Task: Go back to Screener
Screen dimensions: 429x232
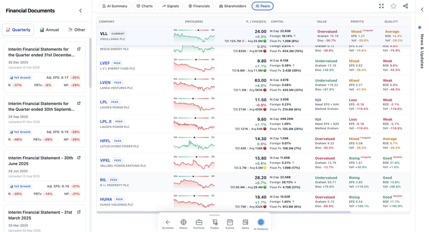Action: (168, 224)
